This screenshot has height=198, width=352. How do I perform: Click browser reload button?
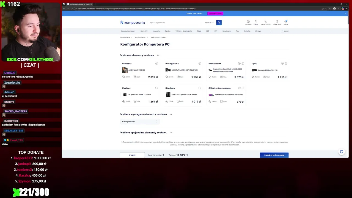[x=72, y=9]
